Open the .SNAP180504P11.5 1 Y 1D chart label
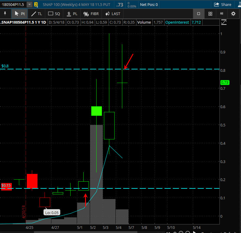Image resolution: width=241 pixels, height=233 pixels. [x=23, y=22]
